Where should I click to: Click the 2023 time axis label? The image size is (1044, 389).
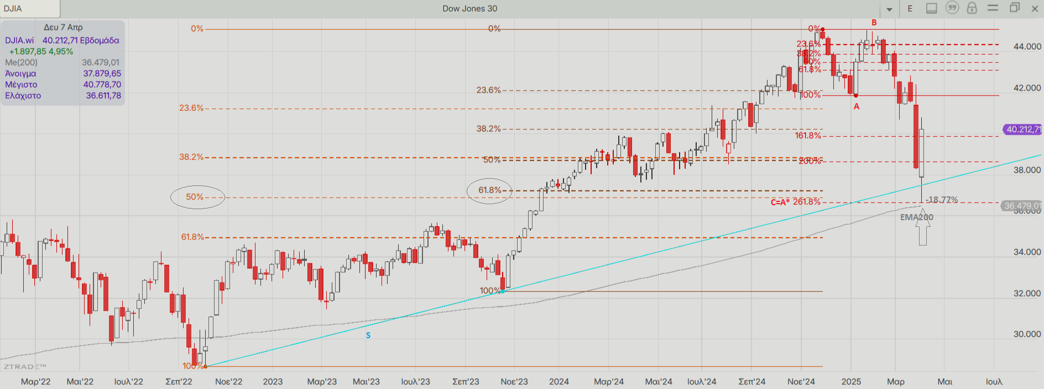coord(273,381)
